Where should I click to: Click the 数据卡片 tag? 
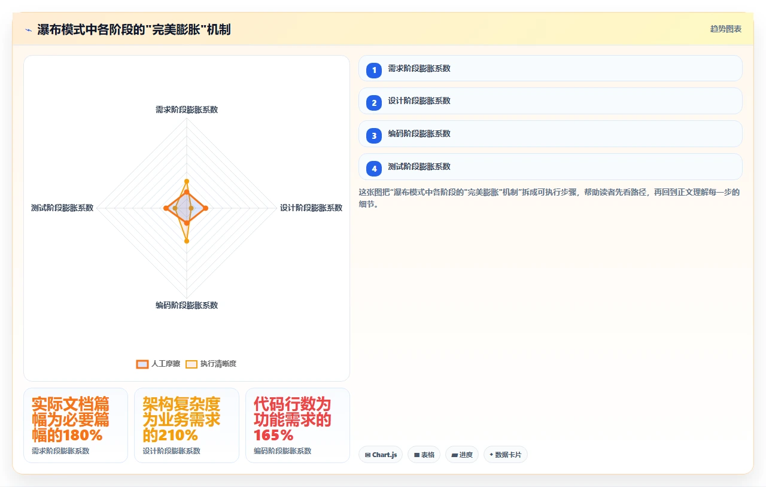(506, 455)
